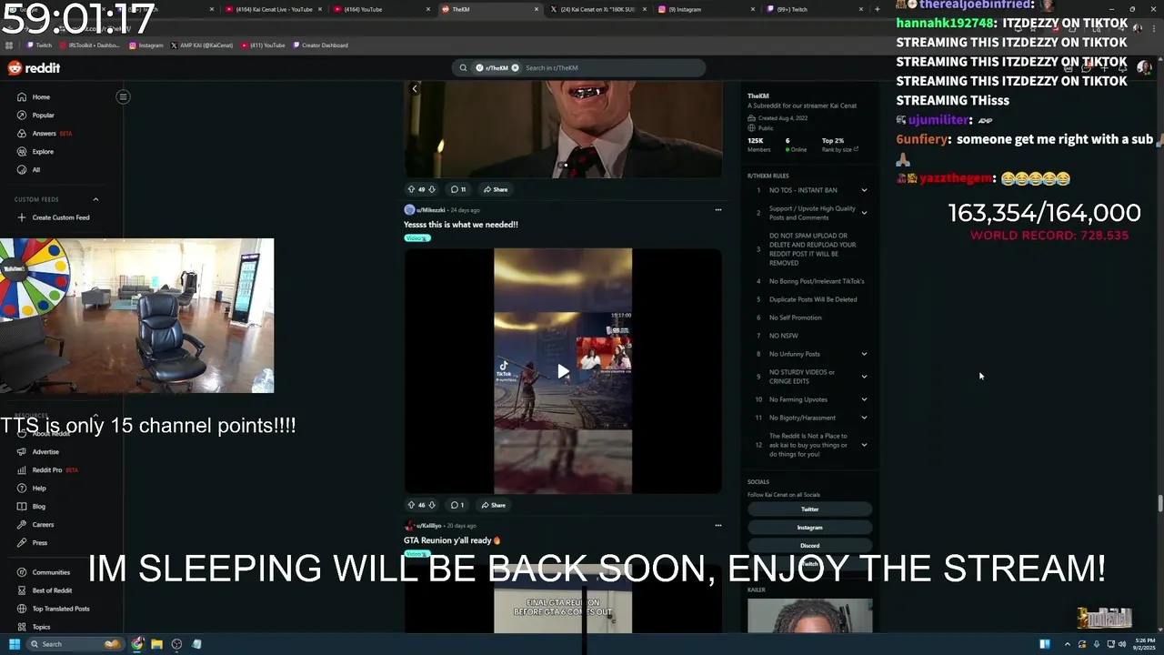Click the Reddit logo home link

click(34, 68)
